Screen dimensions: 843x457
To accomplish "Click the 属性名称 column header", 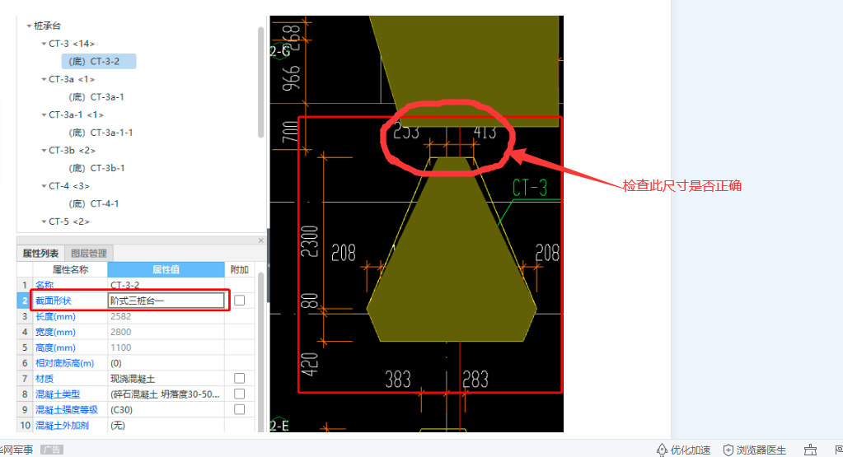I will pyautogui.click(x=70, y=269).
